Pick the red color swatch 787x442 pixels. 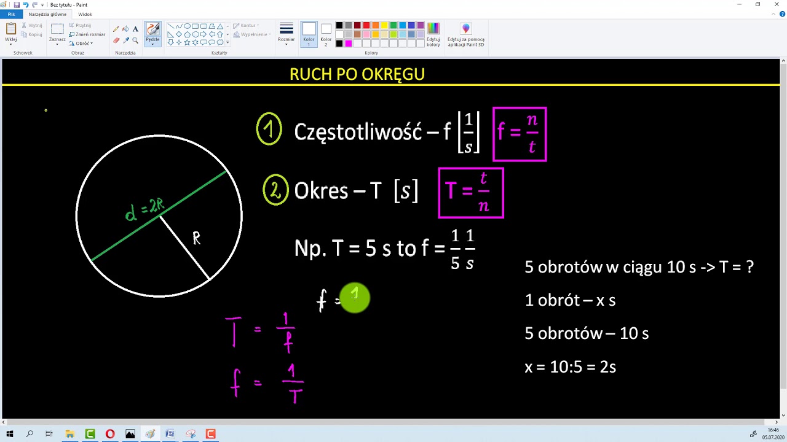pyautogui.click(x=366, y=25)
